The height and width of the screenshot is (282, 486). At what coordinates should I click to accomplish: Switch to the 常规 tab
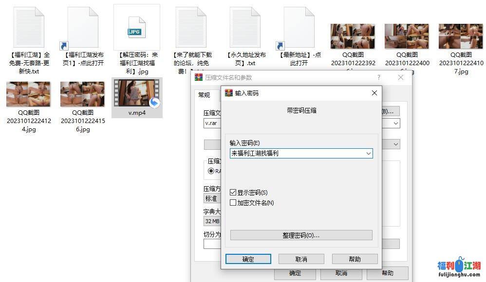tap(204, 95)
